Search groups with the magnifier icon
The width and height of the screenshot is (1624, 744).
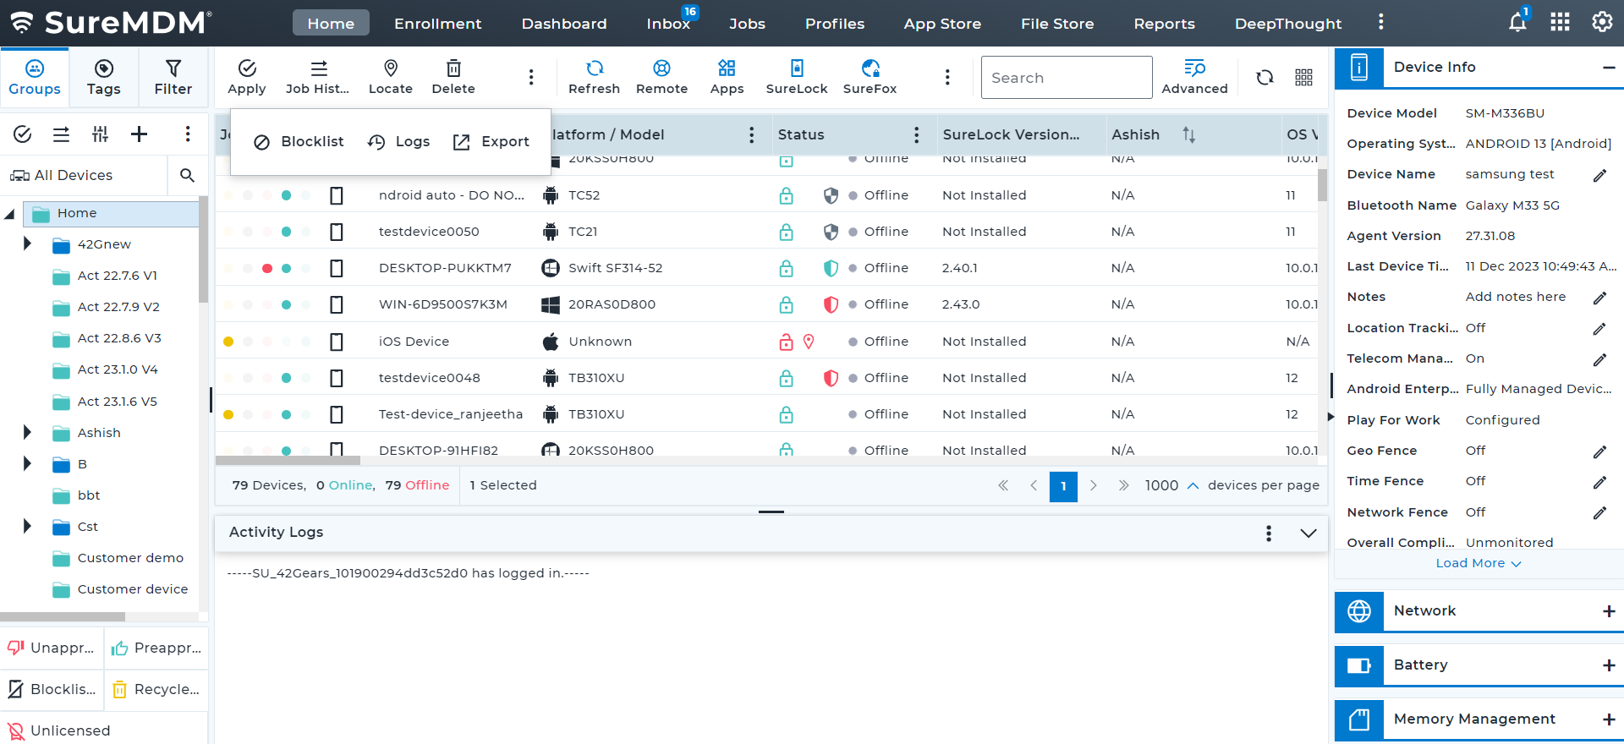pyautogui.click(x=188, y=175)
